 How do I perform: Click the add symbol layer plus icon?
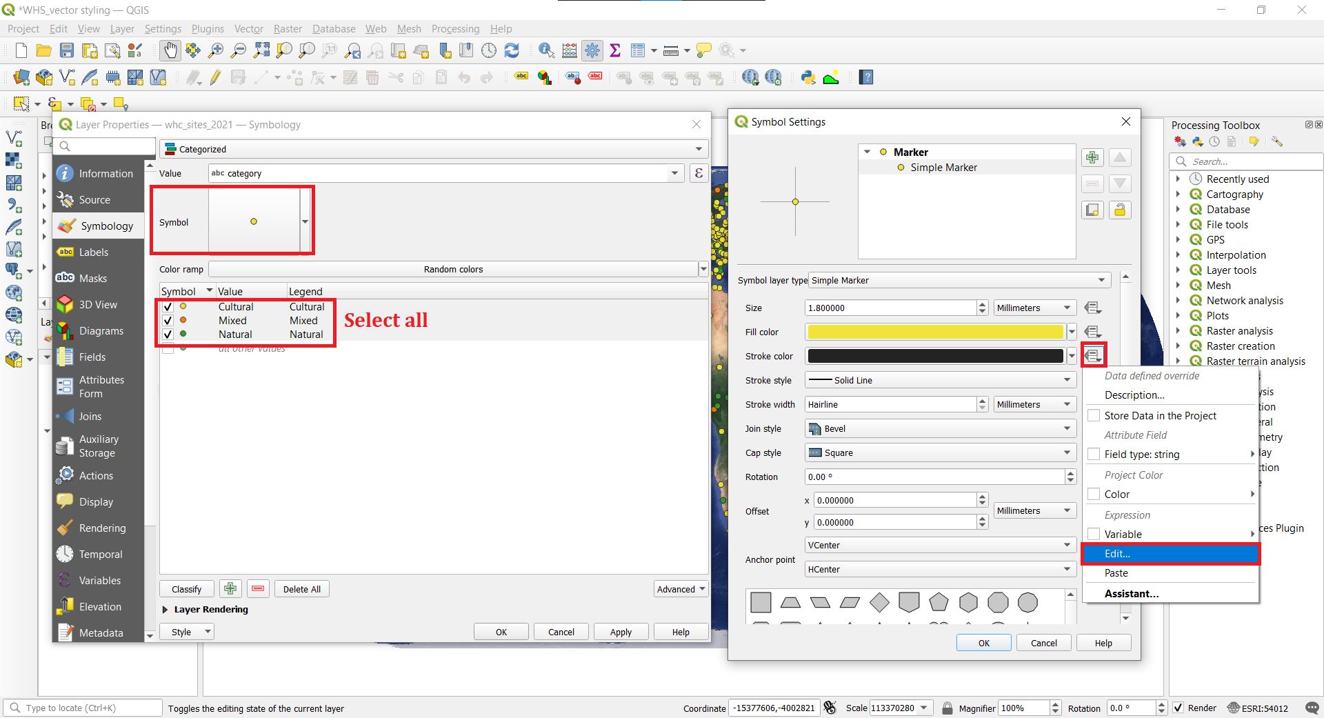[x=1092, y=158]
